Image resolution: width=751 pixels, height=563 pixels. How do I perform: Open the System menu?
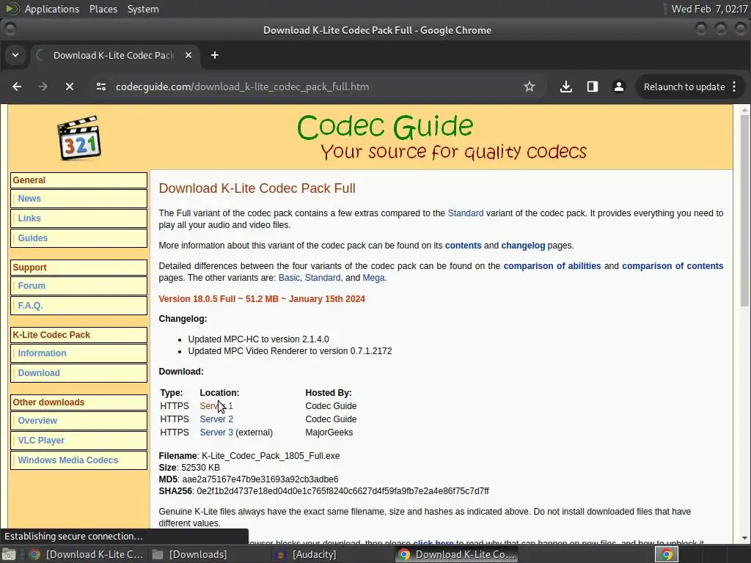143,9
